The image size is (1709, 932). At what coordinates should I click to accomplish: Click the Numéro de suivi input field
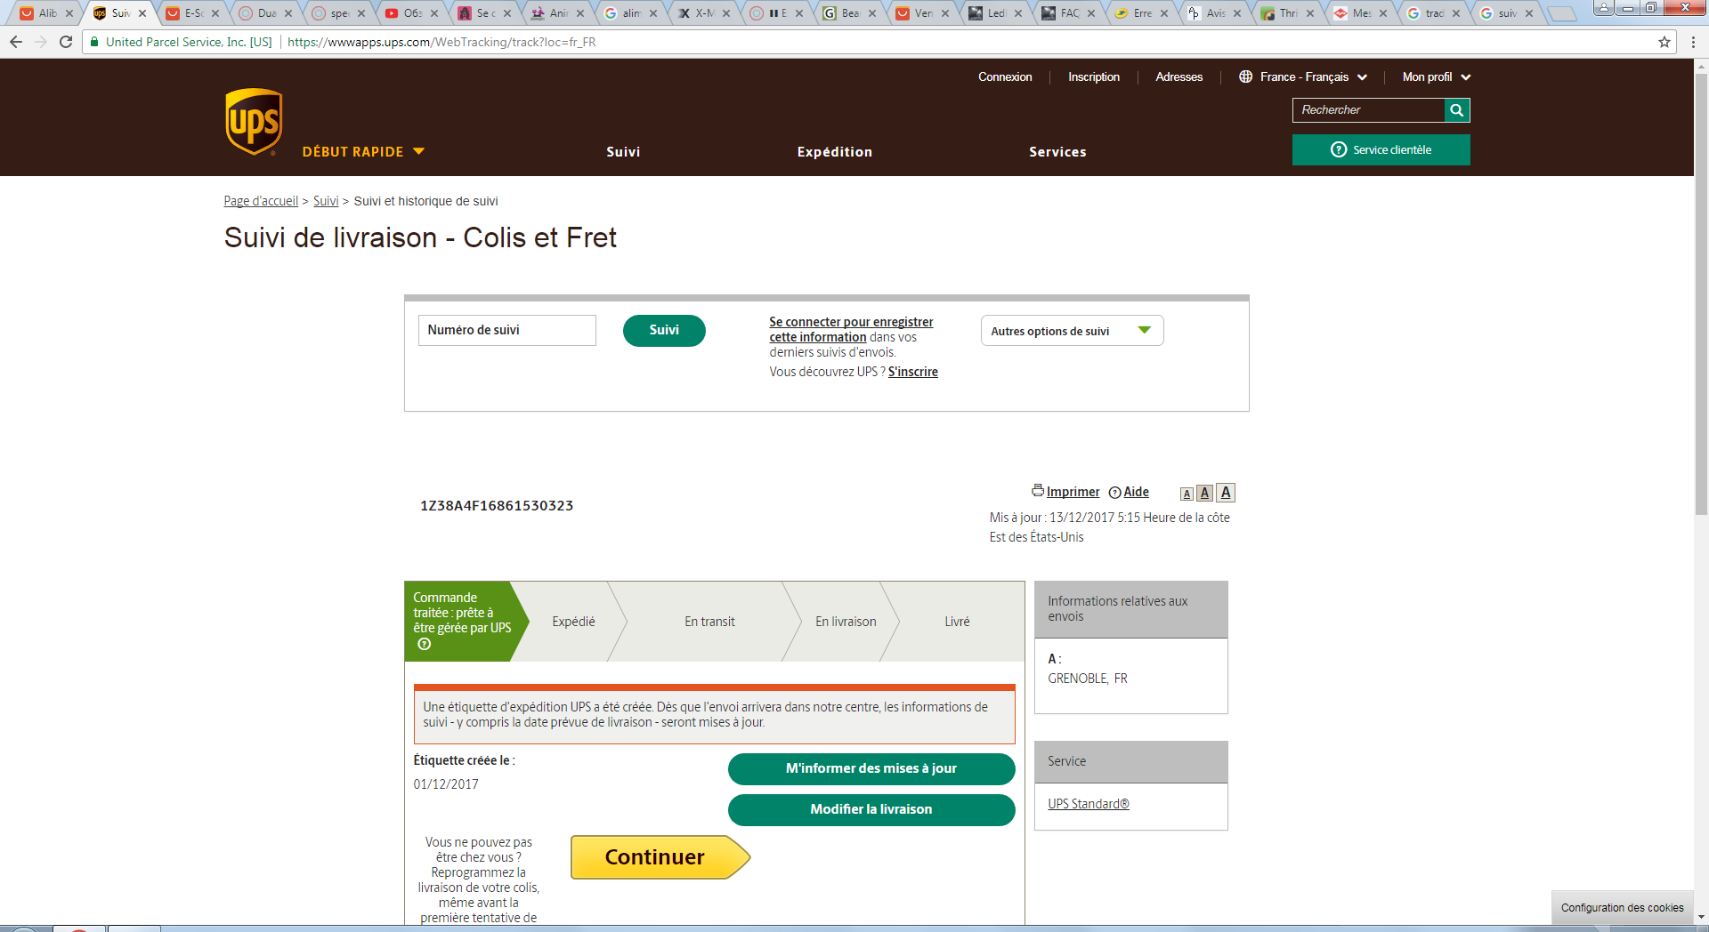(506, 330)
